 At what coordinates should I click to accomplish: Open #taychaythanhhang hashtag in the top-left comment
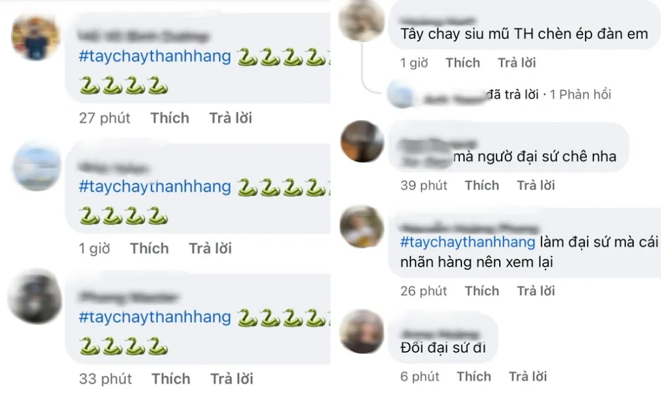tap(155, 56)
